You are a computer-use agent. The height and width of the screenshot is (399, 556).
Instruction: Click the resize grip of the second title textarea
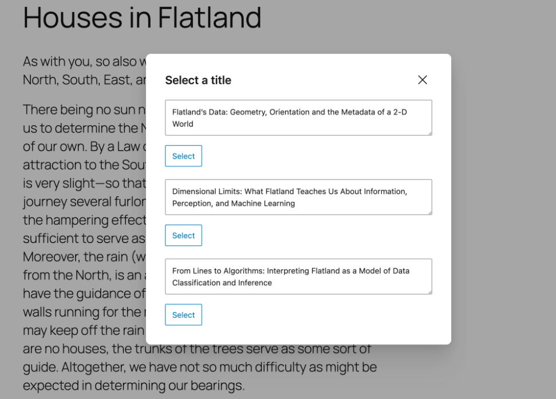click(428, 212)
